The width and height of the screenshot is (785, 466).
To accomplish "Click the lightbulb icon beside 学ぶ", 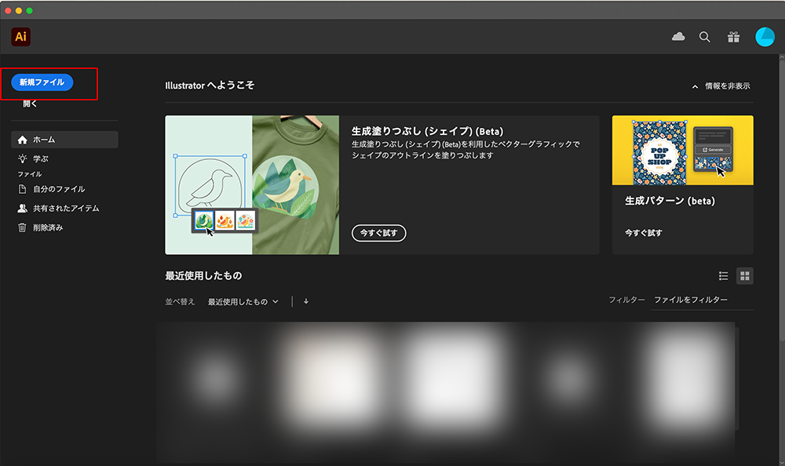I will tap(22, 158).
